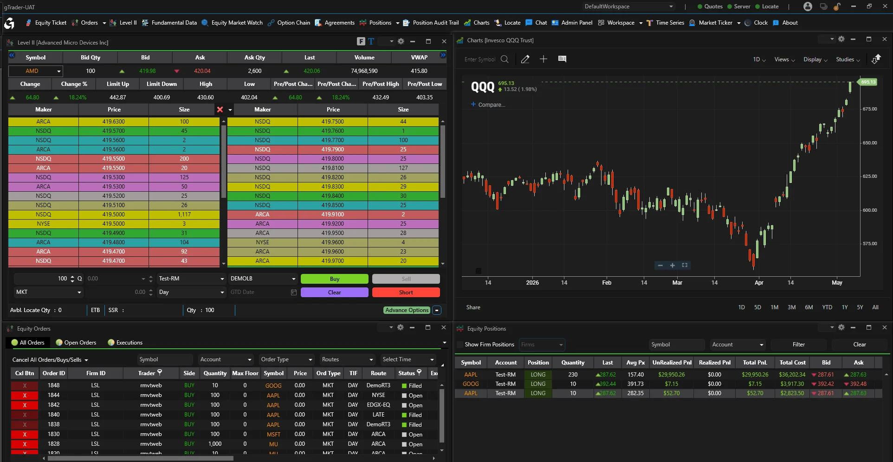Viewport: 893px width, 462px height.
Task: Click the Level II T icon
Action: tap(371, 41)
